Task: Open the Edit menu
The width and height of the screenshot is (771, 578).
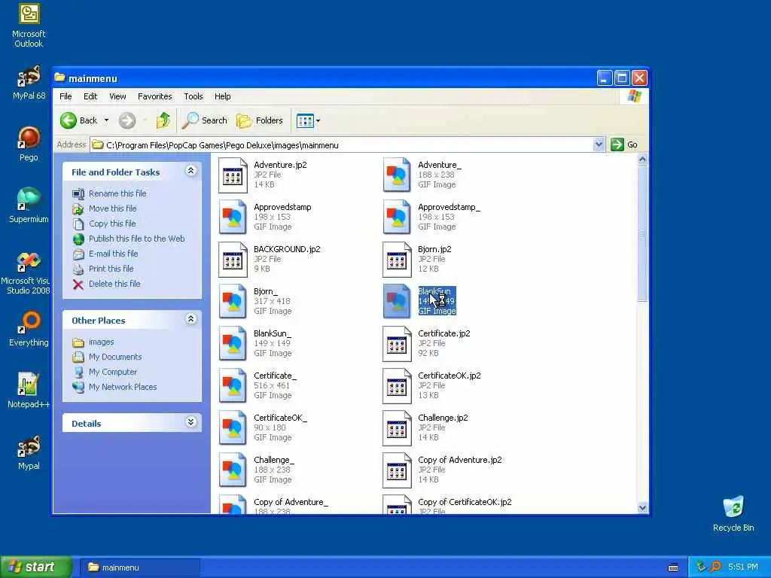Action: (90, 96)
